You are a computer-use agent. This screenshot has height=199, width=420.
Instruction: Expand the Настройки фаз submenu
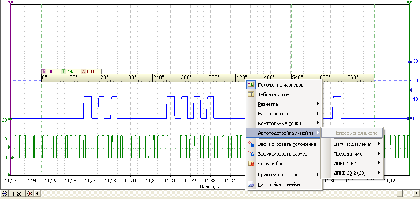coord(284,114)
